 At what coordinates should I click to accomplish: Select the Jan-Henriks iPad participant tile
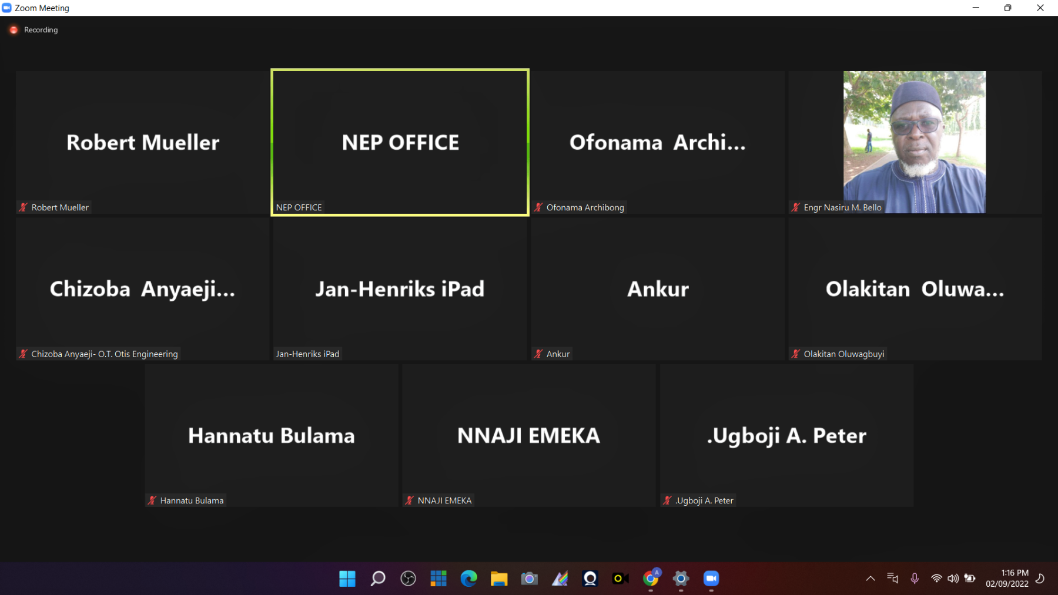400,288
